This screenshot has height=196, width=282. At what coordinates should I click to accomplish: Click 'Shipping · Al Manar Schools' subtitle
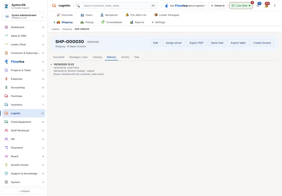tap(70, 47)
